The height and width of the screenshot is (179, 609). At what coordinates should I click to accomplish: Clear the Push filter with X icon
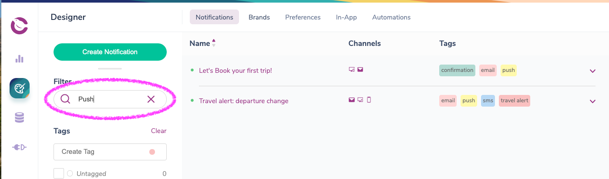click(x=151, y=99)
